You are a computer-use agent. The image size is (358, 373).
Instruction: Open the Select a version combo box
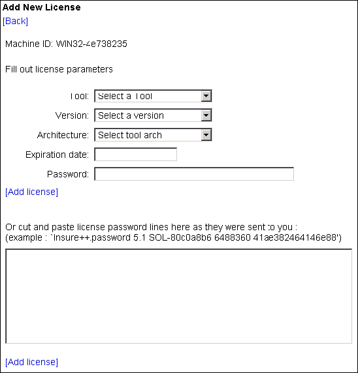pyautogui.click(x=153, y=115)
